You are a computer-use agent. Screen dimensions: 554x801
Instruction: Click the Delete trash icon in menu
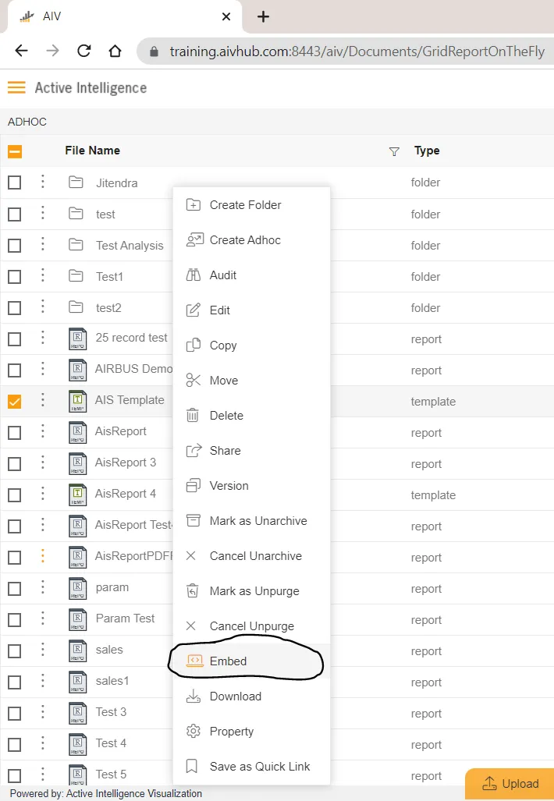pyautogui.click(x=193, y=415)
